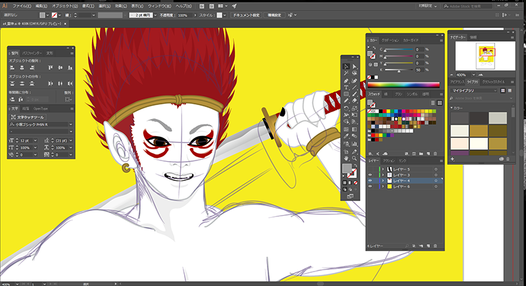The width and height of the screenshot is (526, 286).
Task: Click the opacity 100% input field
Action: pos(185,15)
